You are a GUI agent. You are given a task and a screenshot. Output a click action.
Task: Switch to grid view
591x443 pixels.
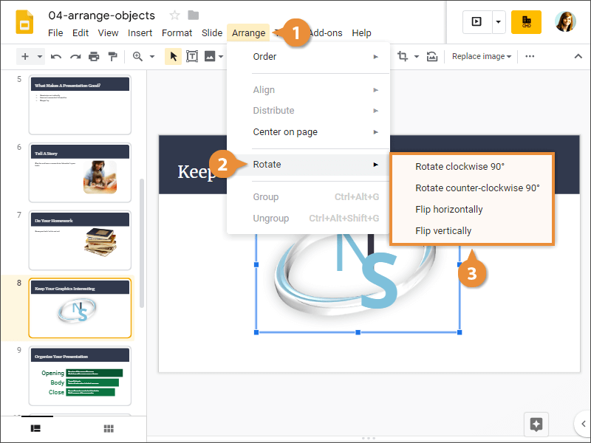(109, 428)
